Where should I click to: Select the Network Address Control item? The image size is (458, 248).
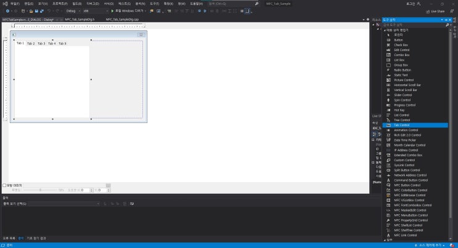coord(415,175)
